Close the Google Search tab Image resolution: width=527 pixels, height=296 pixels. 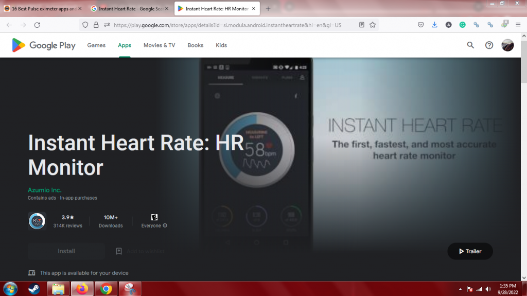pos(167,9)
